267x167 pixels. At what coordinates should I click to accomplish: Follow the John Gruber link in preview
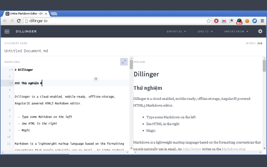click(x=192, y=149)
